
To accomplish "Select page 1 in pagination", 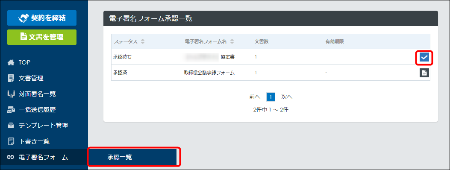I will [271, 97].
